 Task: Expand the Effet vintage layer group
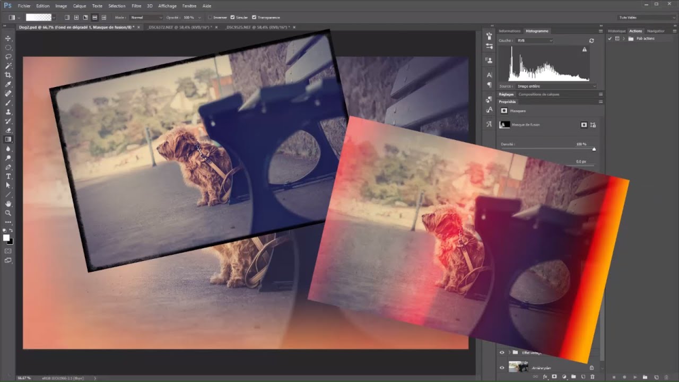click(509, 352)
